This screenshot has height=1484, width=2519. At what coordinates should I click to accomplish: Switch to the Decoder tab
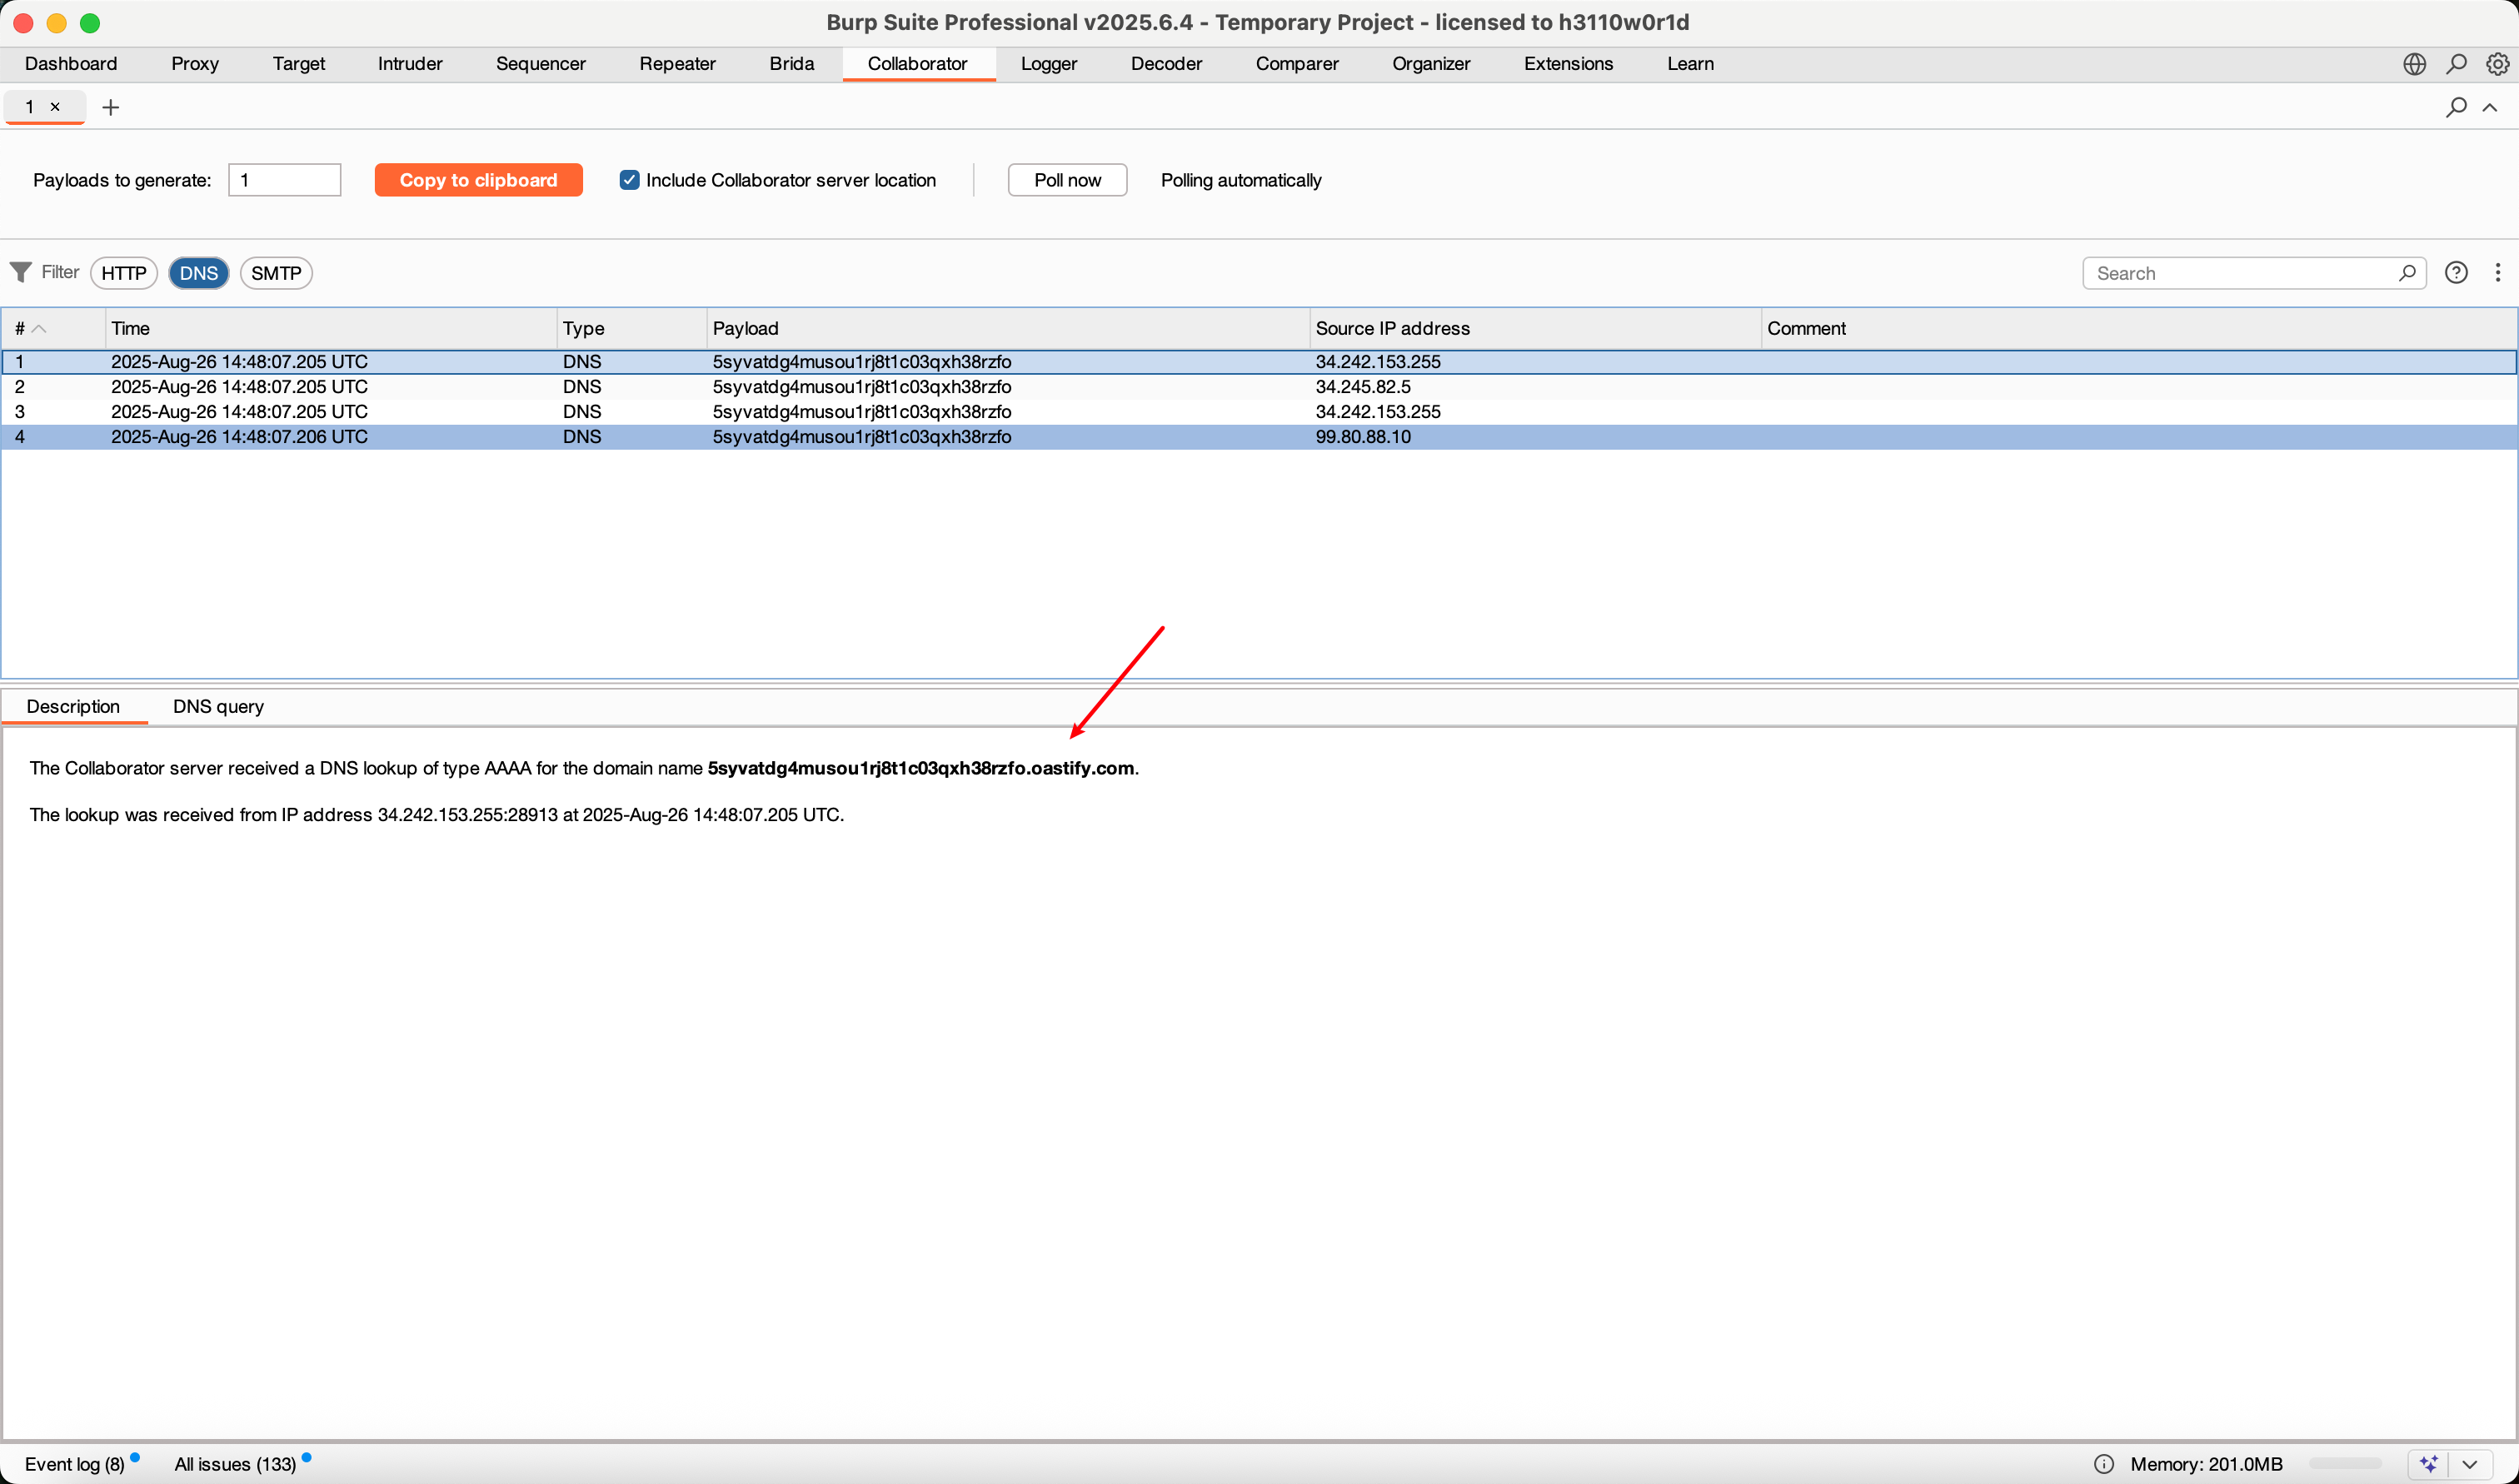coord(1166,64)
